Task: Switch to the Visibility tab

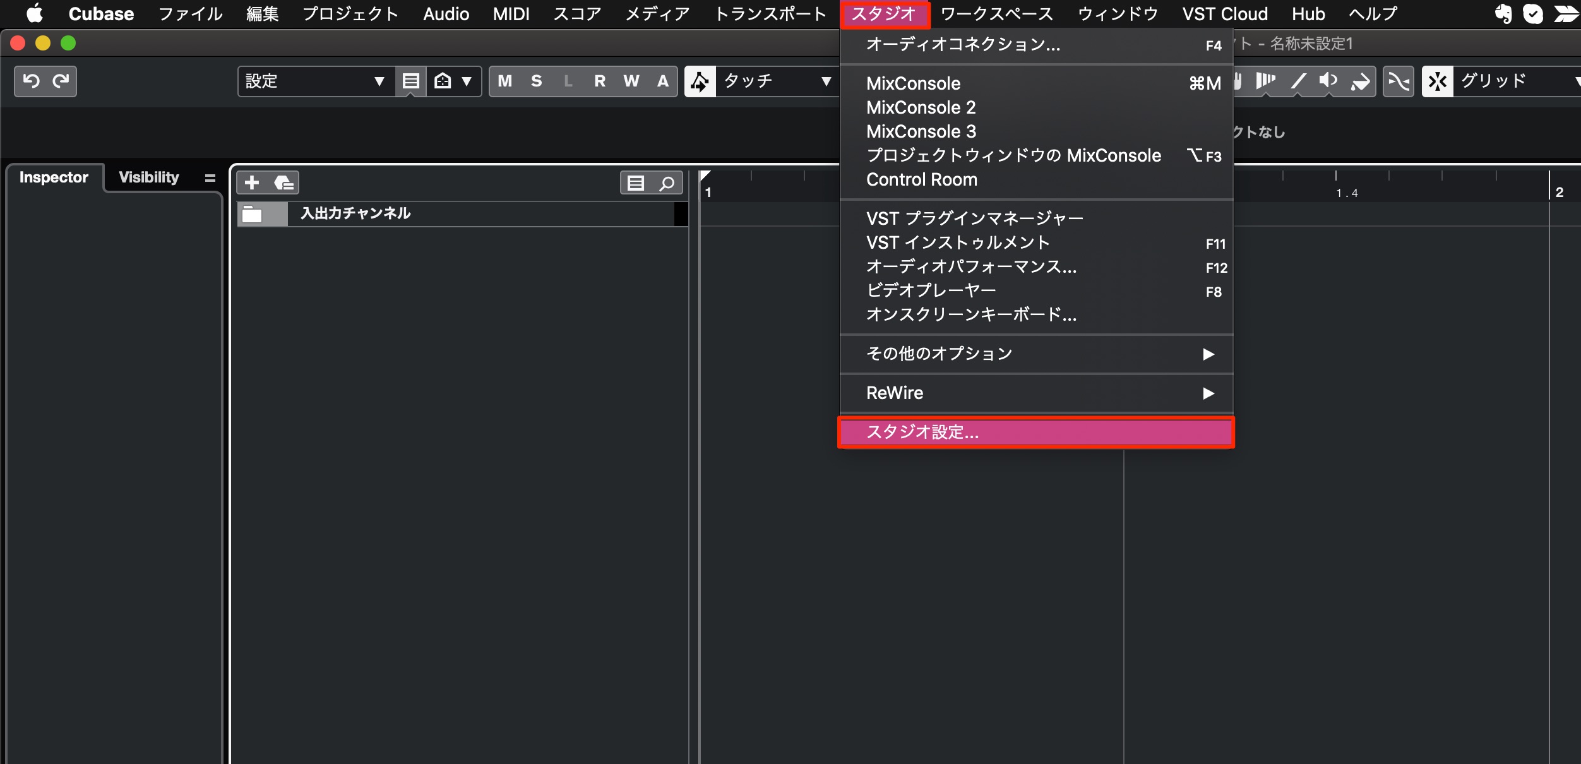Action: 149,177
